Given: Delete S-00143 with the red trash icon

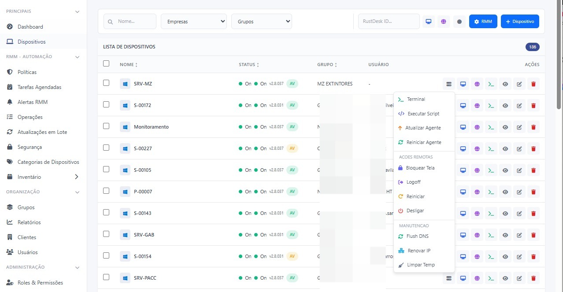Looking at the screenshot, I should click(533, 213).
